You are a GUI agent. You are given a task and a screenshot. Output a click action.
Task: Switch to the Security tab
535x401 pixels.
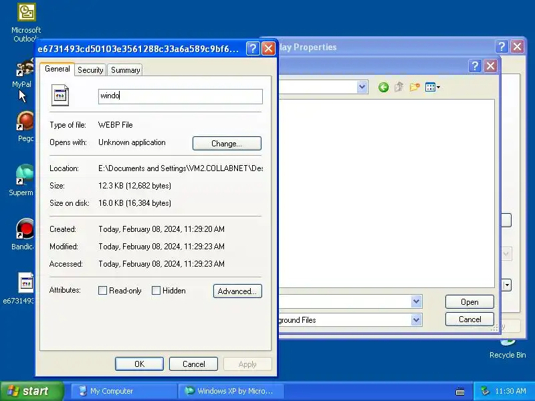coord(90,70)
